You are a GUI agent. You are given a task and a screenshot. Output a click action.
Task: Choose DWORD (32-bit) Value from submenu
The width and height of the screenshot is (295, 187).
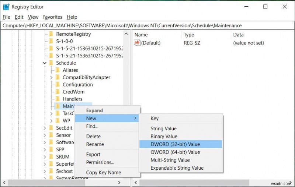point(175,144)
